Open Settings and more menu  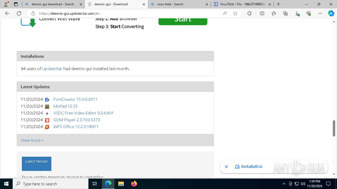(x=320, y=13)
